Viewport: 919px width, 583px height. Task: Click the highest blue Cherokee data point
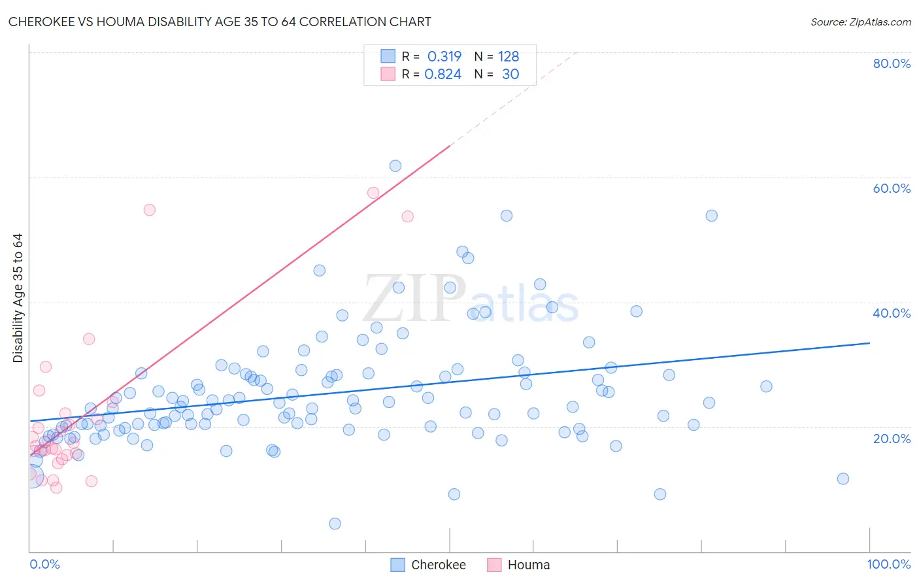pos(395,166)
